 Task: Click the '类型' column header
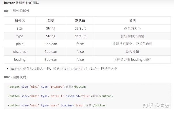(51, 21)
